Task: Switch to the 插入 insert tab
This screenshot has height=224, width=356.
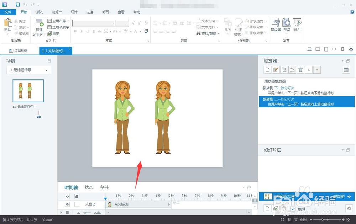Action: coord(39,12)
